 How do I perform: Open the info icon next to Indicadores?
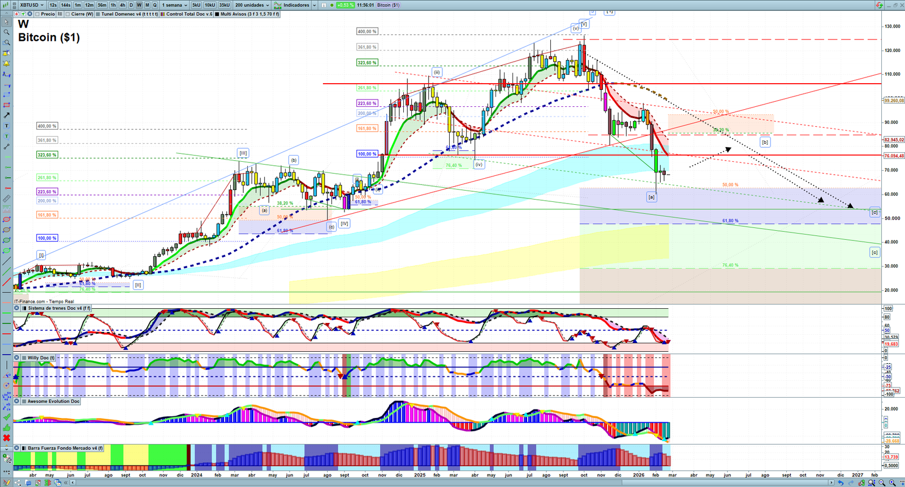[324, 5]
